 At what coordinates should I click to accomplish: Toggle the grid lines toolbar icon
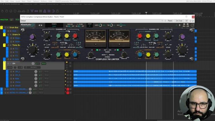(49, 11)
